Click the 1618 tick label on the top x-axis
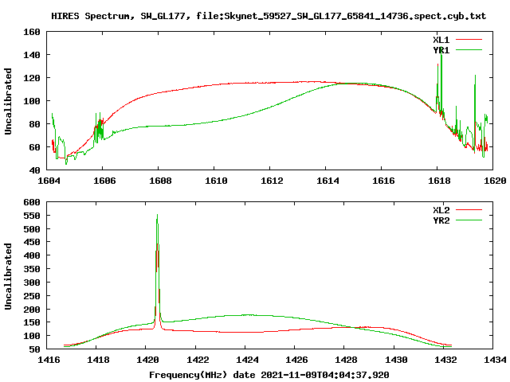510x382 pixels. click(x=439, y=181)
